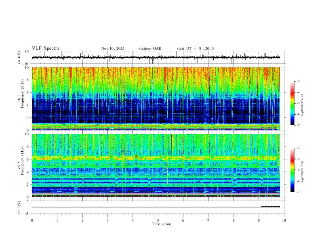This screenshot has height=247, width=320.
Task: Click the "-7" tick of ch.1 color bar
Action: pos(298,125)
